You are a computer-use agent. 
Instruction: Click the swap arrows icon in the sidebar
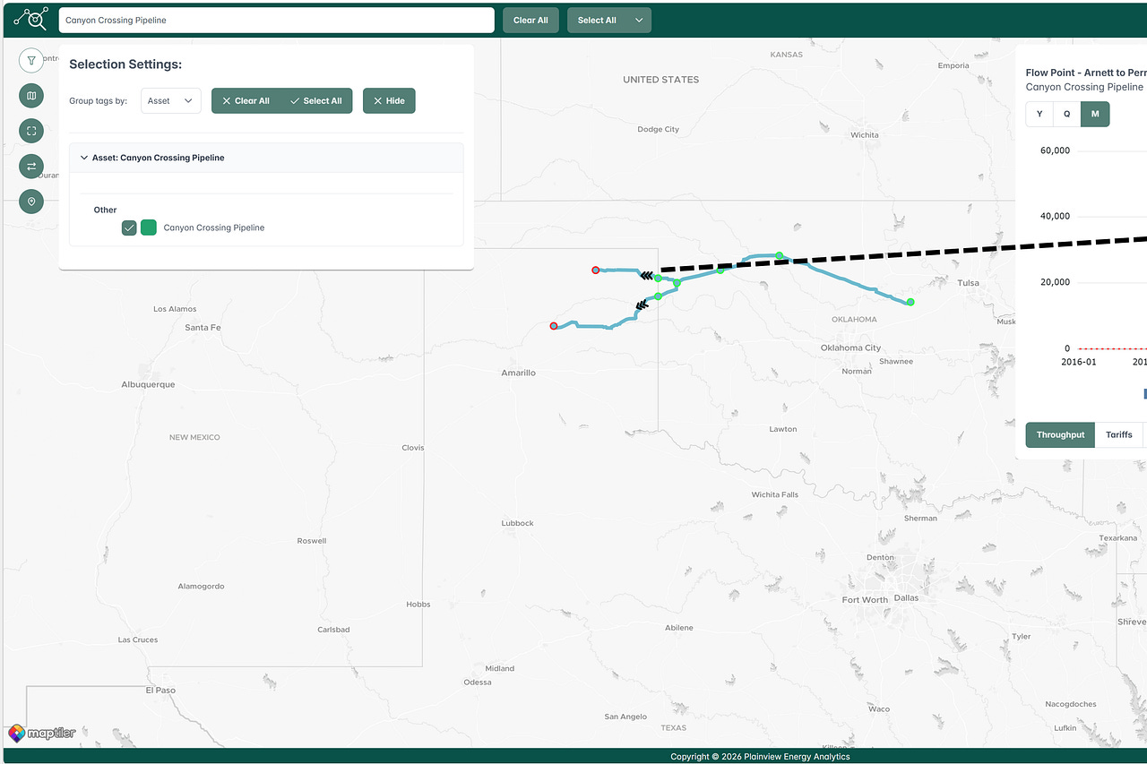click(x=31, y=167)
